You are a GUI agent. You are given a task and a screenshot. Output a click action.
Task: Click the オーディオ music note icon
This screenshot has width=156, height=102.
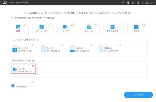42,27
